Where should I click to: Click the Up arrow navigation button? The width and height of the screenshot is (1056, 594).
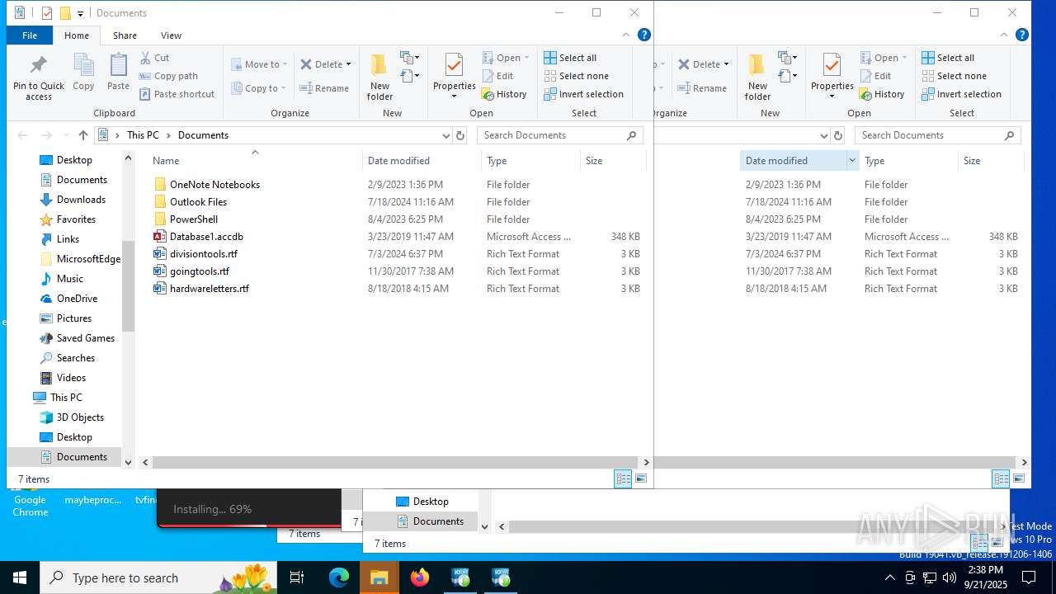coord(82,135)
